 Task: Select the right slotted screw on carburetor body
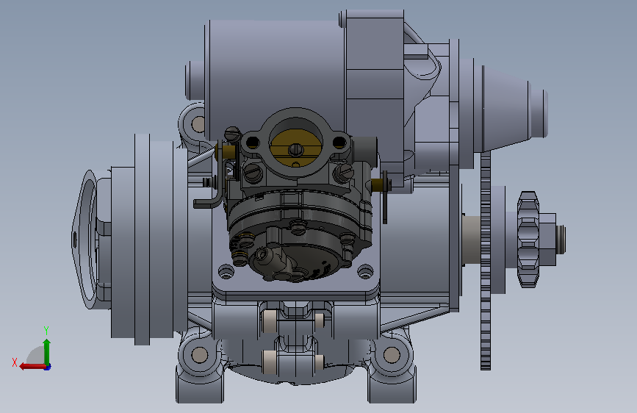344,173
